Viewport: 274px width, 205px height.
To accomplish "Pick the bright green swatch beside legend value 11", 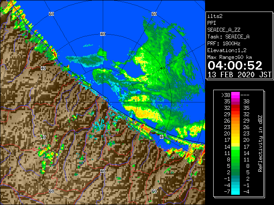I will pos(235,153).
